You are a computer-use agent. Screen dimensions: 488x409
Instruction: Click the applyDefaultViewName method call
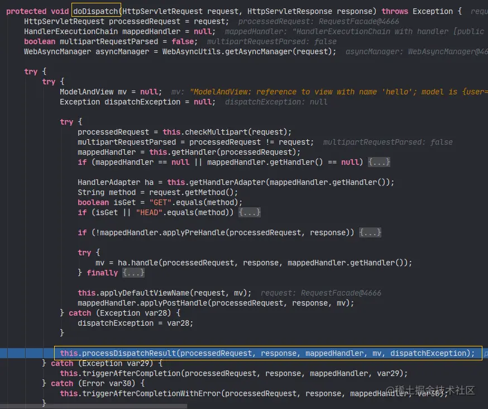(145, 293)
